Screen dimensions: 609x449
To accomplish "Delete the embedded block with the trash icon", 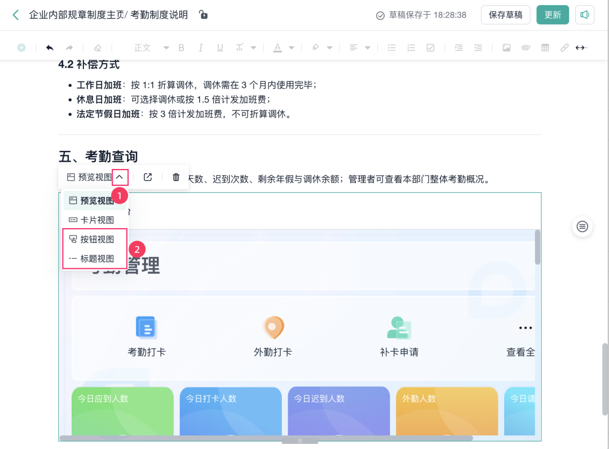I will click(x=176, y=177).
